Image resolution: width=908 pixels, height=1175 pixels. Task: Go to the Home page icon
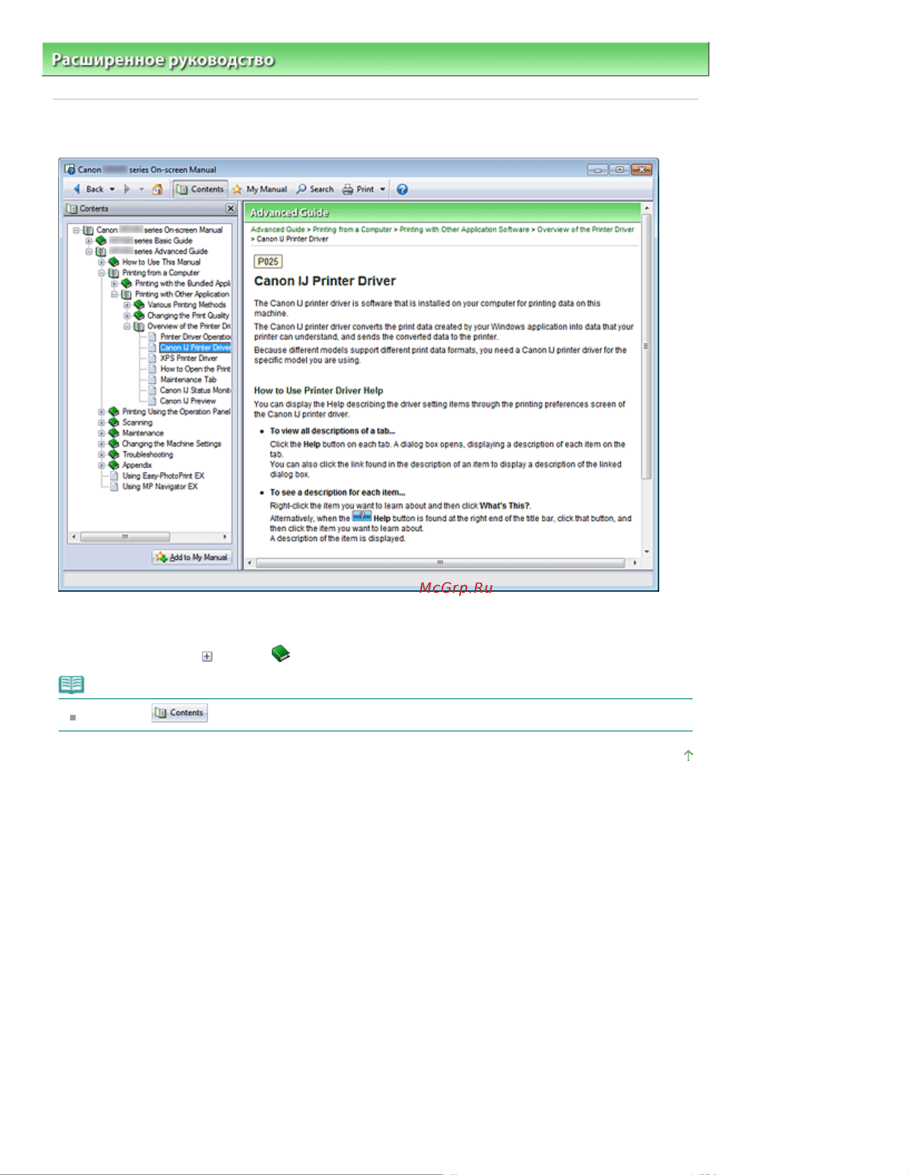[x=157, y=189]
